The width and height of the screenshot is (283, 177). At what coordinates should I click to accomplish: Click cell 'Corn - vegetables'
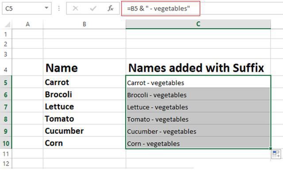198,143
